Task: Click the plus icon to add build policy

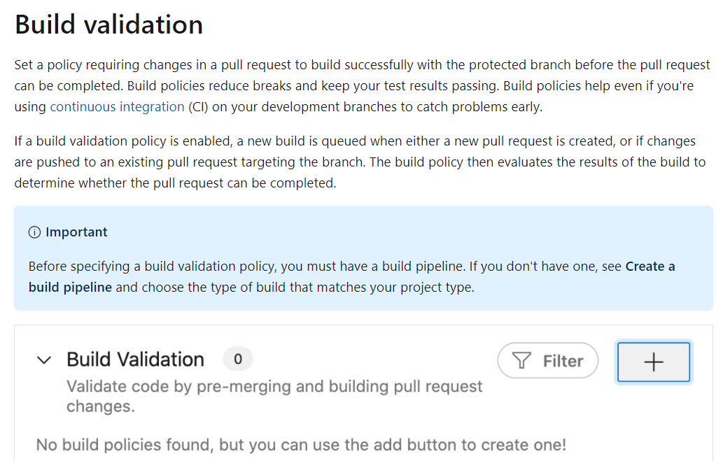Action: pos(653,362)
